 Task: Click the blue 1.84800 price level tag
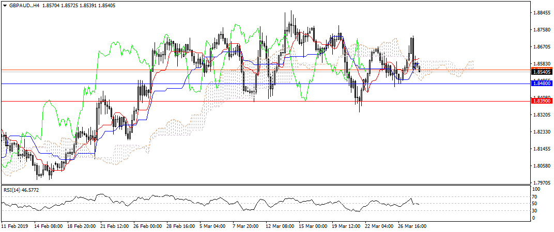[x=542, y=82]
